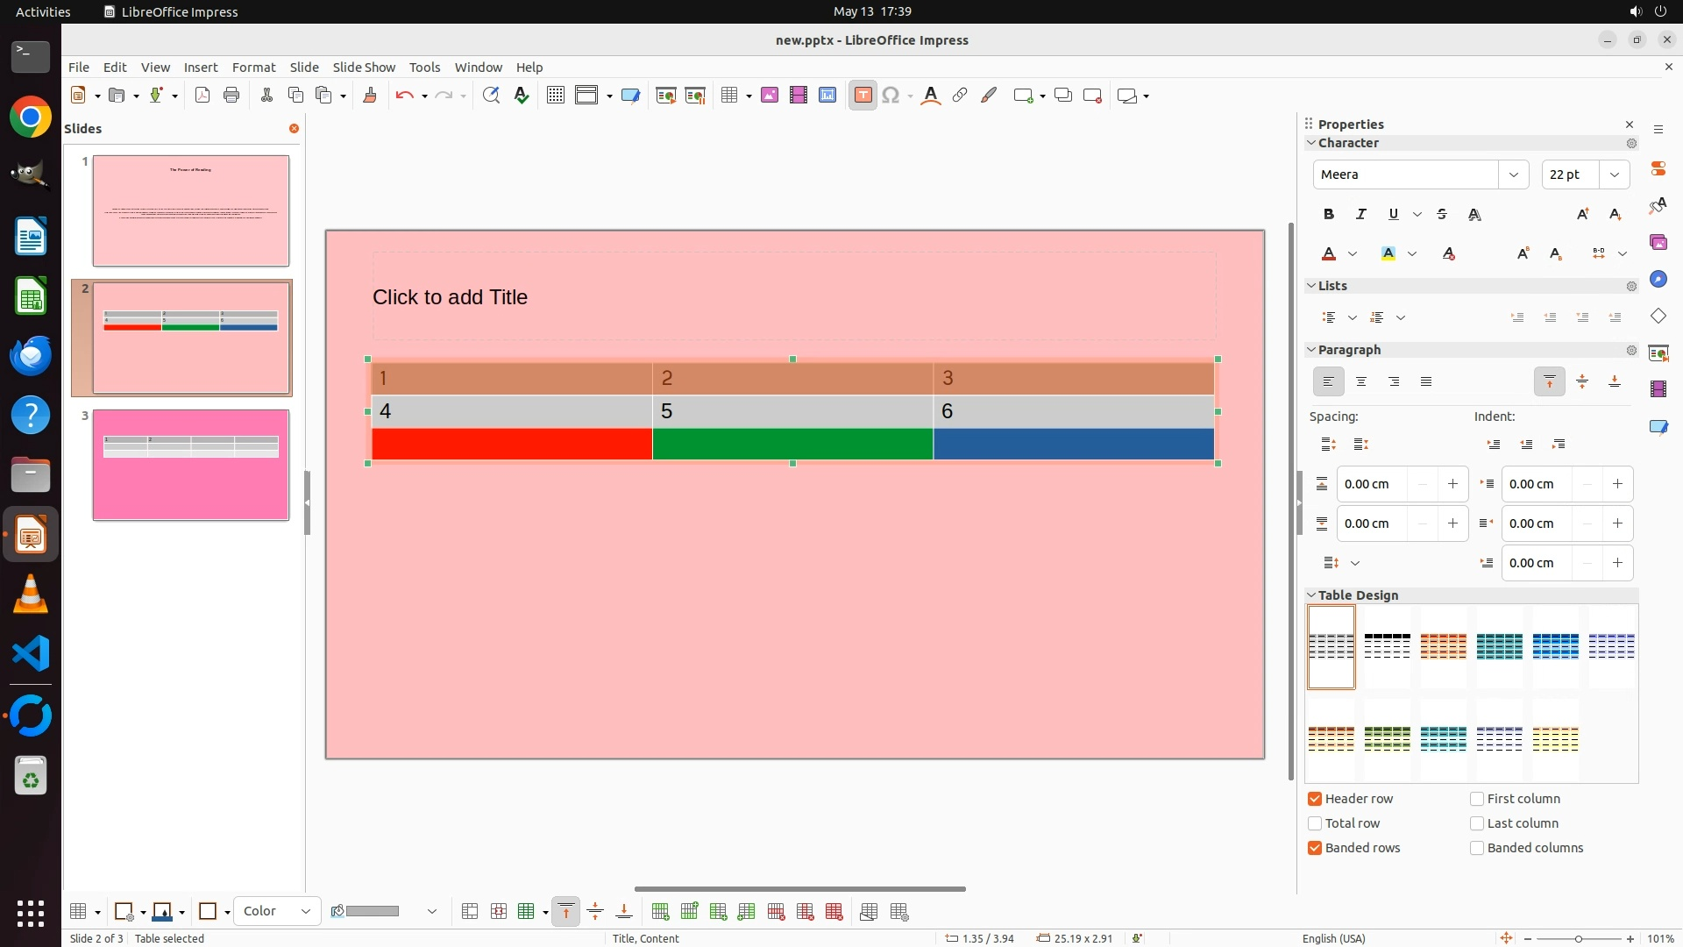Screen dimensions: 1683x947
Task: Click the Print icon in toolbar
Action: tap(231, 96)
